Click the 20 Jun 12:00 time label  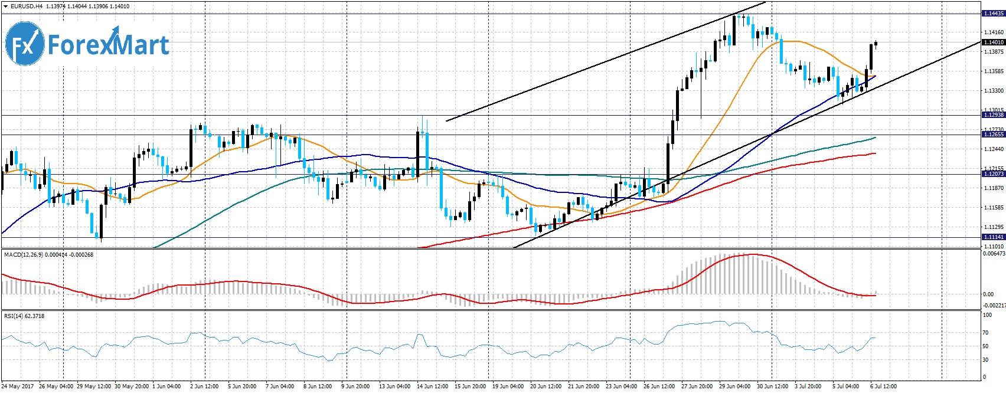(546, 387)
